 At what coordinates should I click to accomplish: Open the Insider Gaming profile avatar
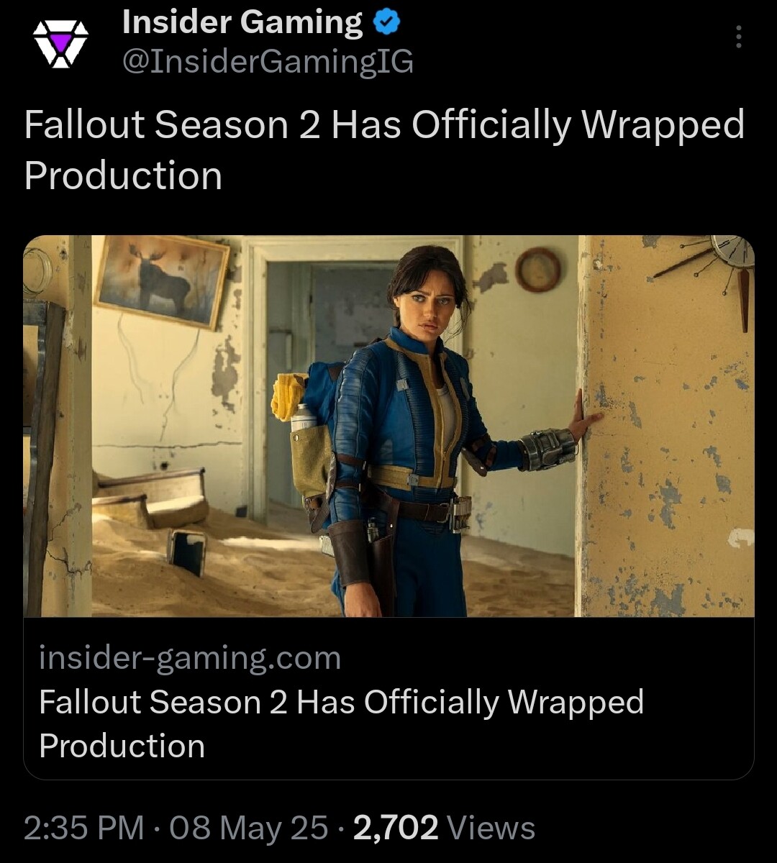click(x=61, y=45)
